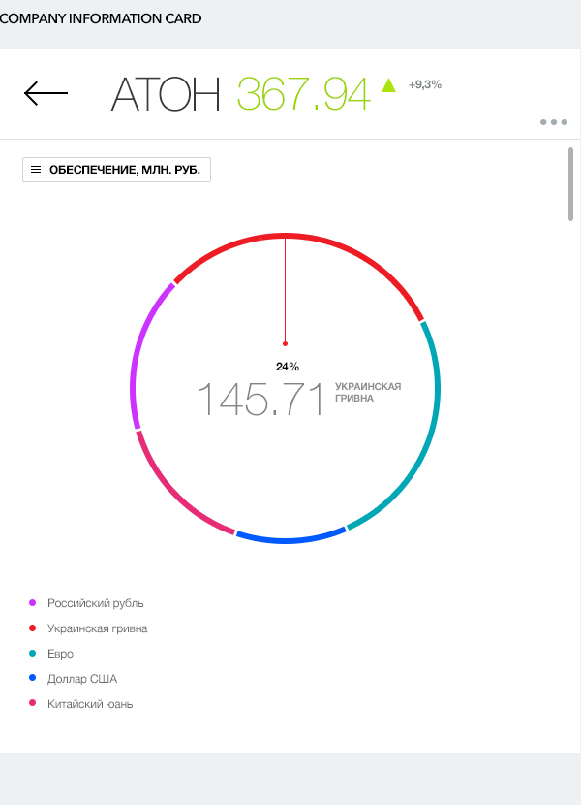Select Китайский юань legend label
The height and width of the screenshot is (805, 581).
click(x=90, y=704)
